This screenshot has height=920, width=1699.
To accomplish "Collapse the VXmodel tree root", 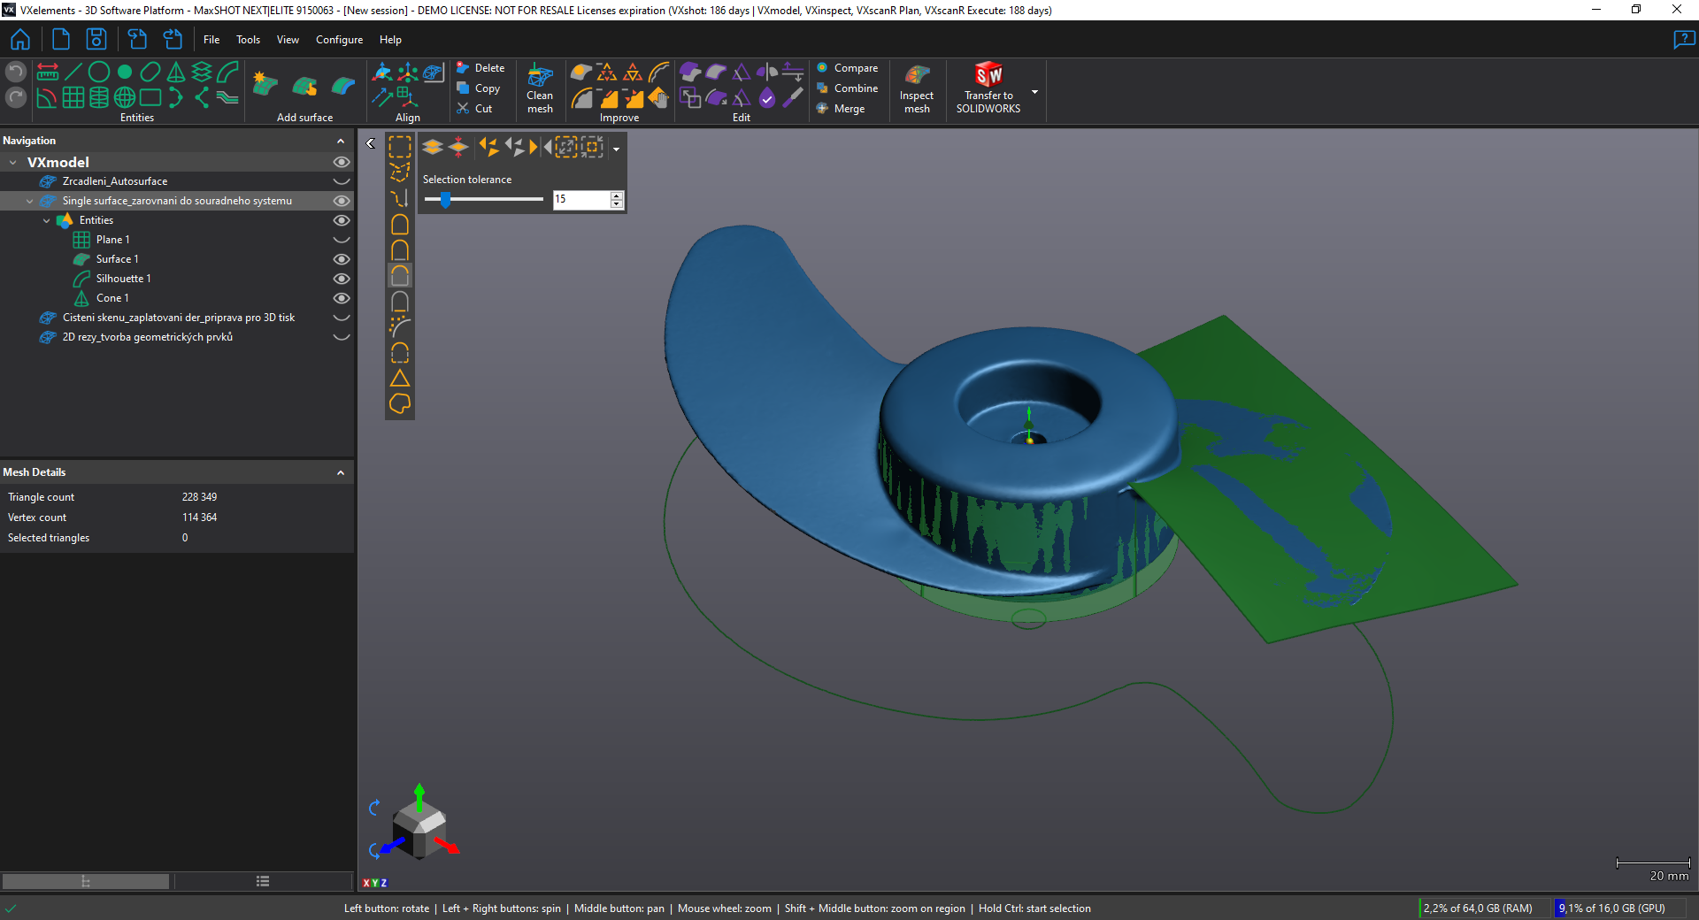I will click(x=13, y=163).
